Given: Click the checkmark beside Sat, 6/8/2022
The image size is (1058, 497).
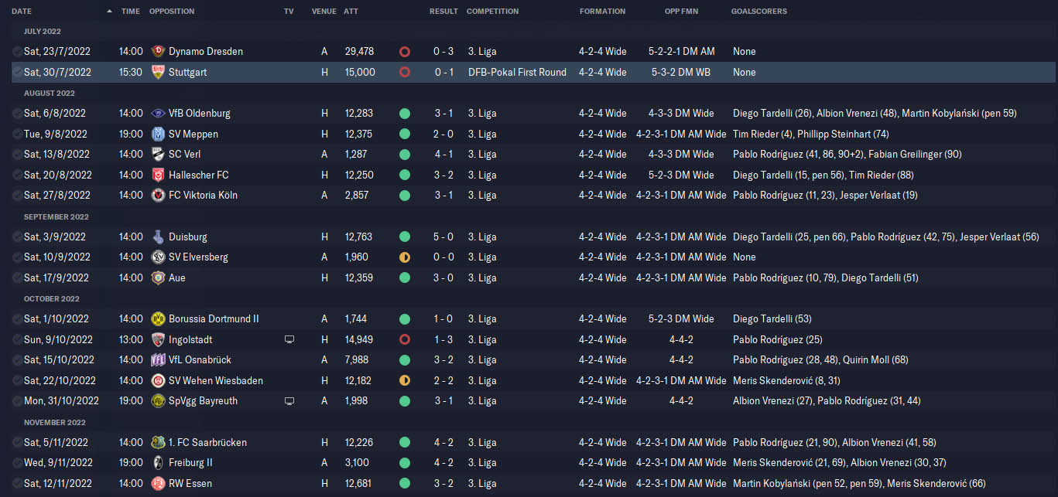Looking at the screenshot, I should click(17, 114).
